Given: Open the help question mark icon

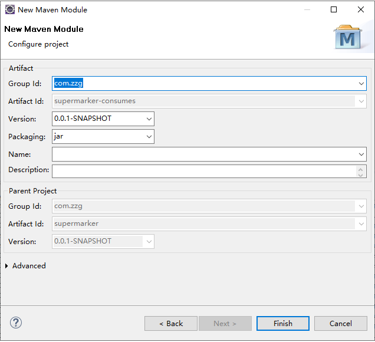Looking at the screenshot, I should 16,323.
